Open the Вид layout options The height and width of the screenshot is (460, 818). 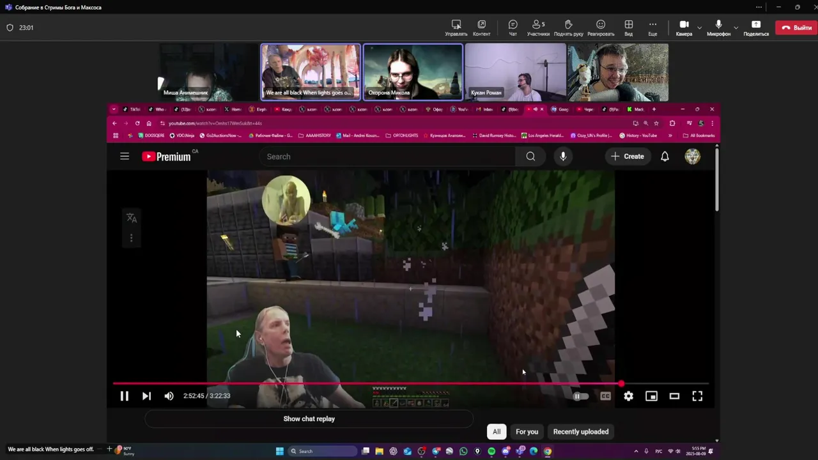pos(629,28)
